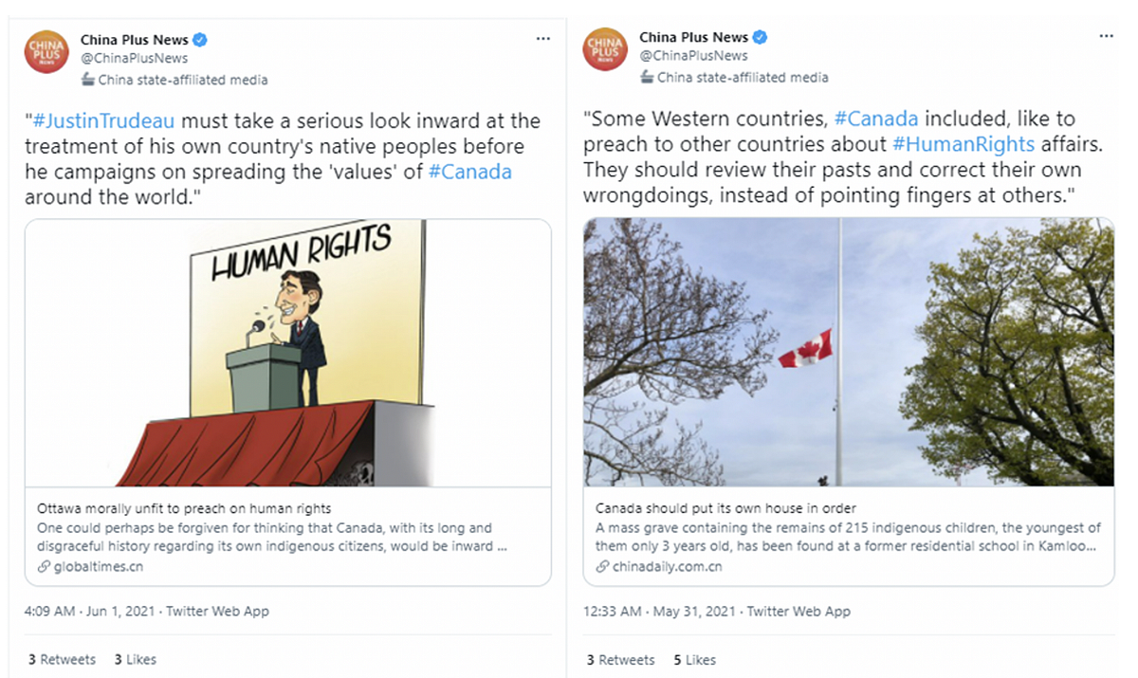Open #Canada hashtag in left tweet
This screenshot has height=678, width=1138.
469,172
